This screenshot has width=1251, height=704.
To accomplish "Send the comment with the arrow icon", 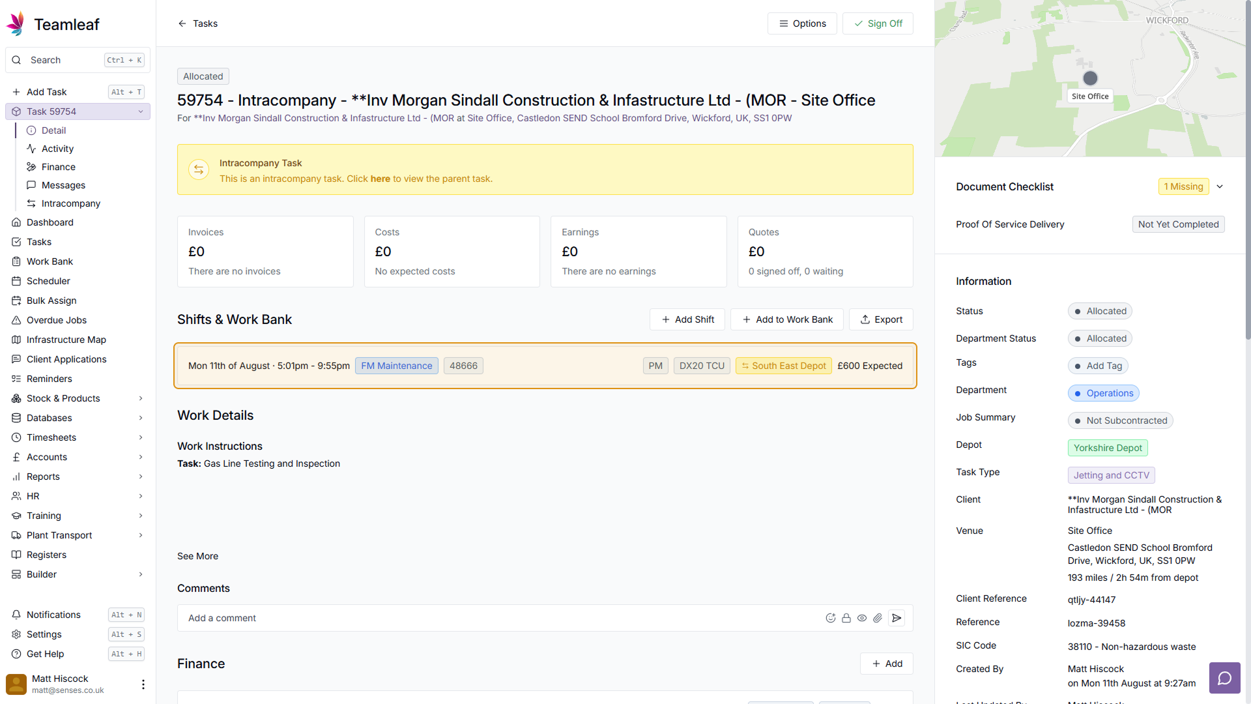I will coord(897,618).
